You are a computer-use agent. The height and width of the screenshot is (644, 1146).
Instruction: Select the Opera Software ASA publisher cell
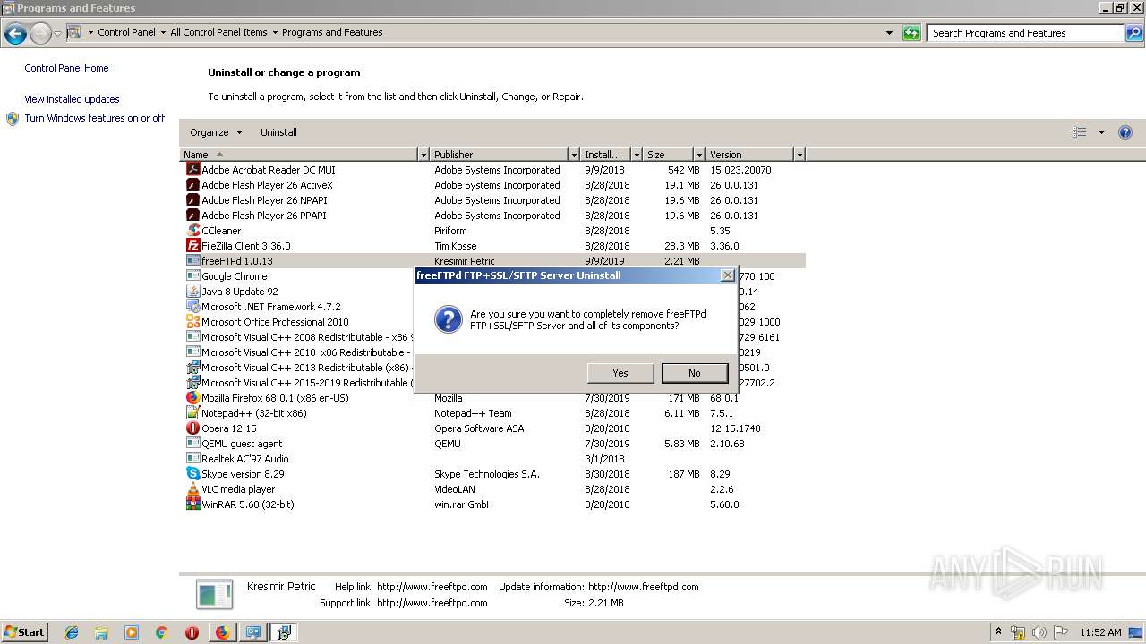click(x=479, y=428)
